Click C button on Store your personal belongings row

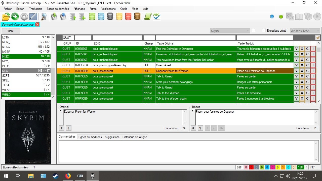(x=307, y=82)
